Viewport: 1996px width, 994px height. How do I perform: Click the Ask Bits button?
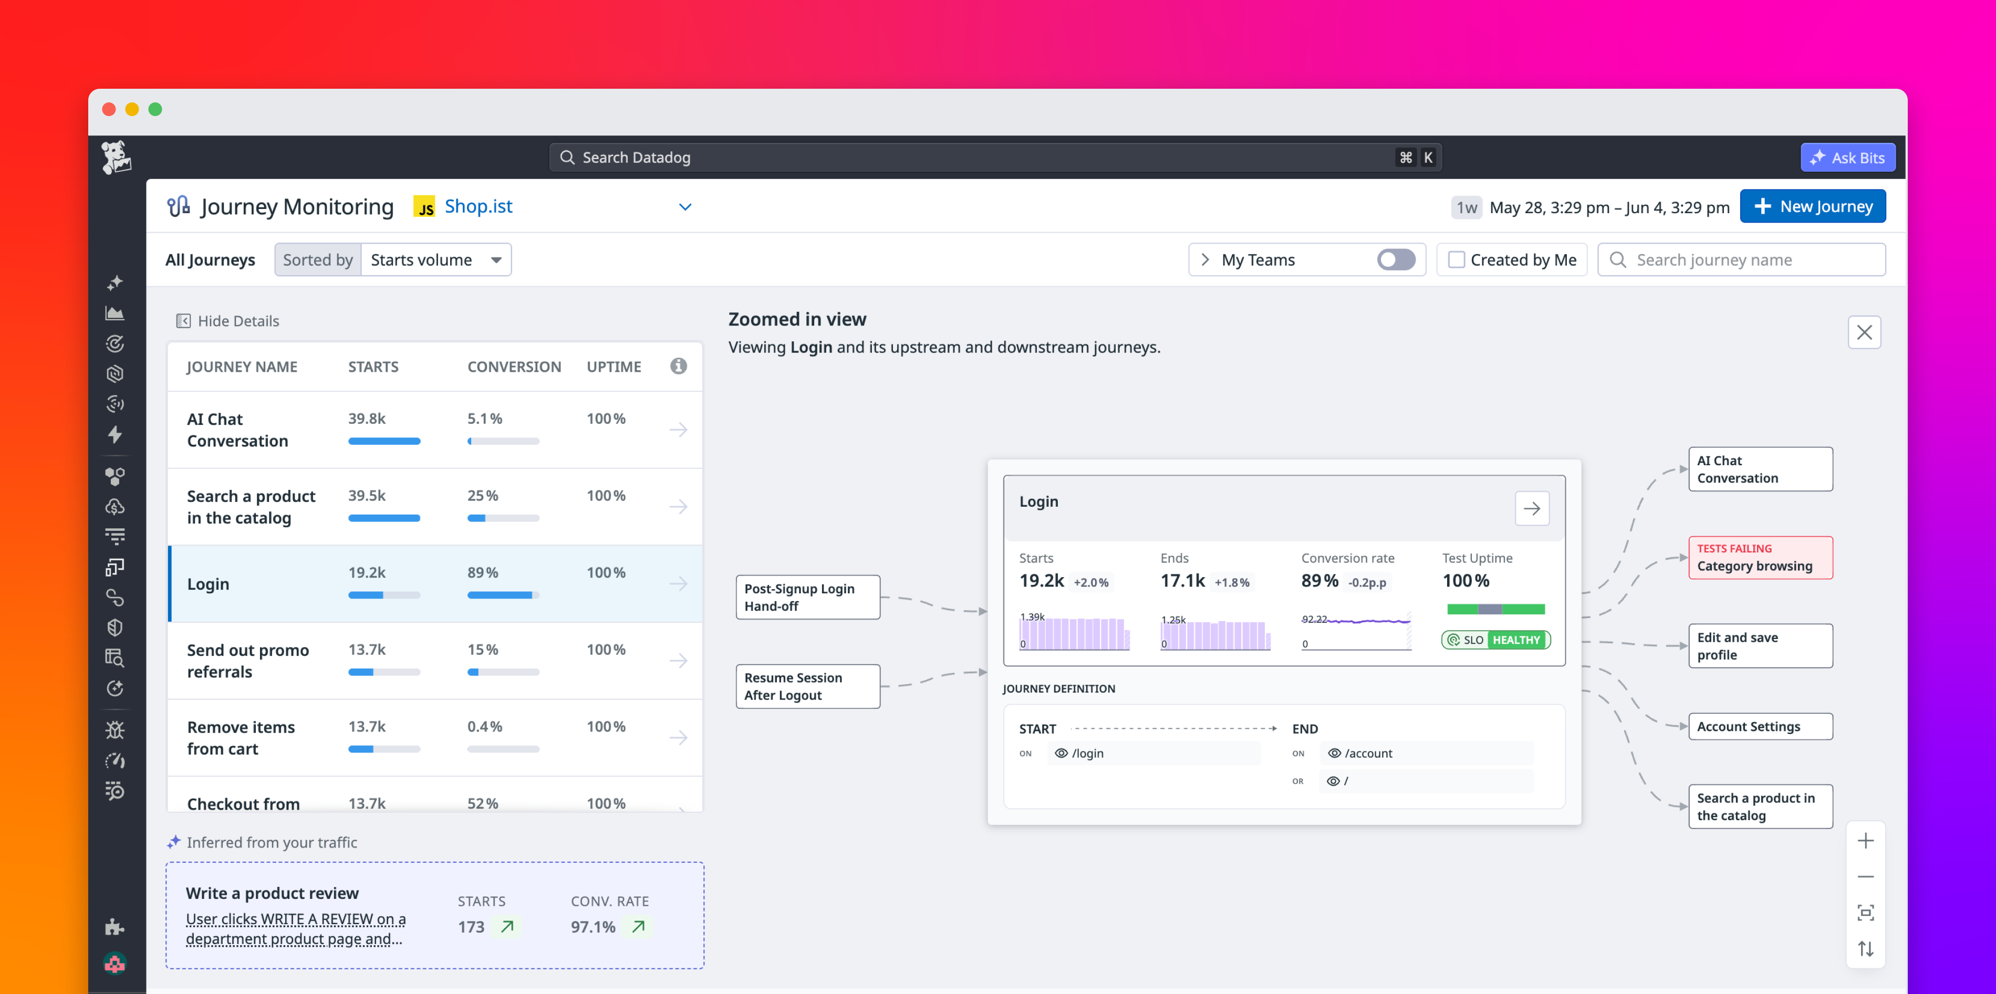(x=1847, y=158)
